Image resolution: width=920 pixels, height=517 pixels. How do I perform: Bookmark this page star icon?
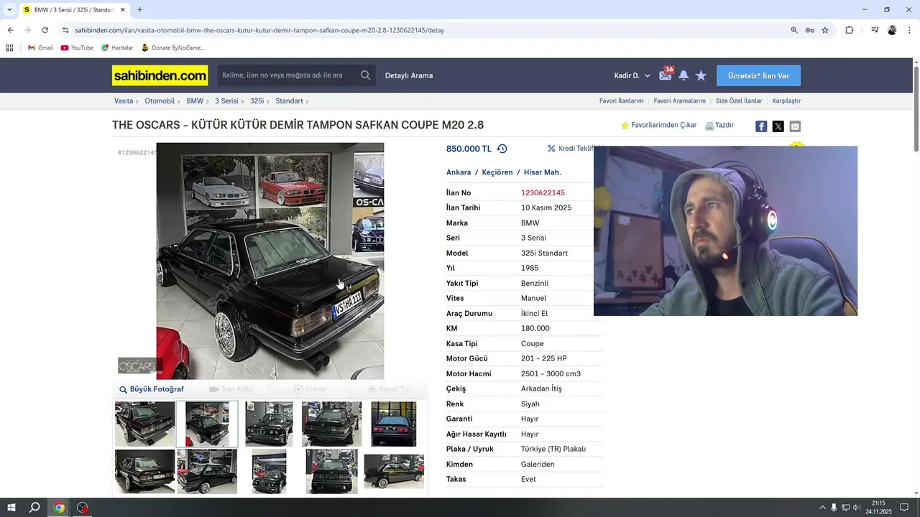click(x=825, y=30)
